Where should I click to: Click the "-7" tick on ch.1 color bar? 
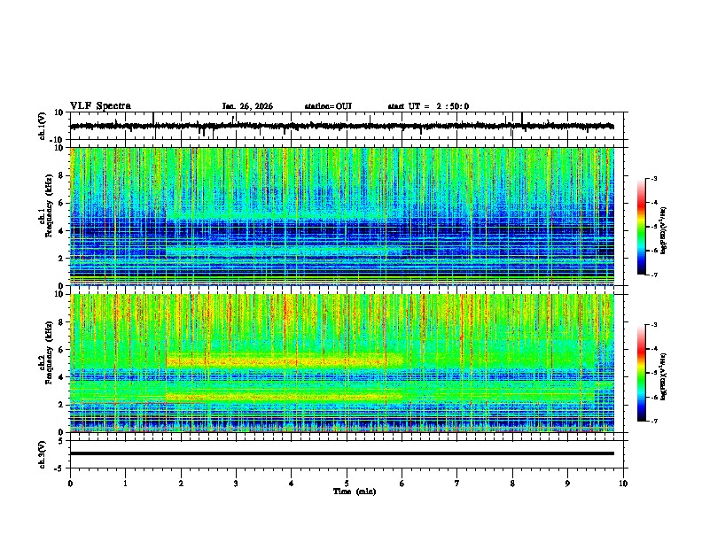tap(654, 275)
